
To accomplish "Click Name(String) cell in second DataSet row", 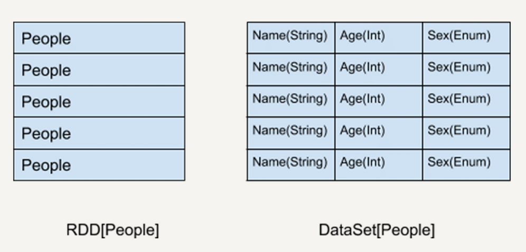I will (290, 69).
